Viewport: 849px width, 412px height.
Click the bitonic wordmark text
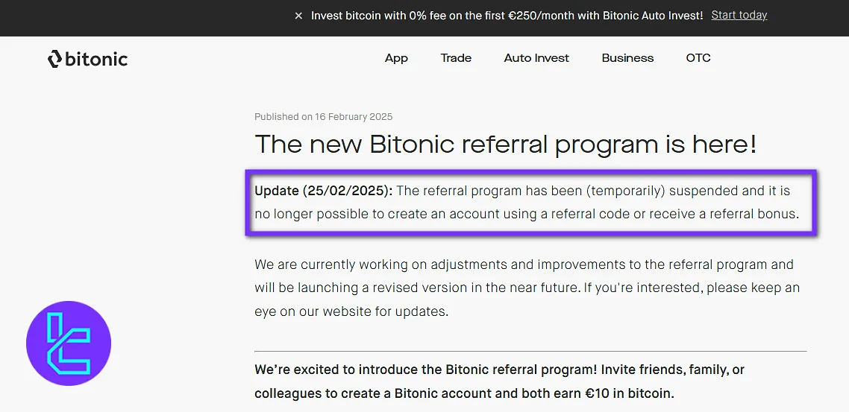(x=96, y=59)
